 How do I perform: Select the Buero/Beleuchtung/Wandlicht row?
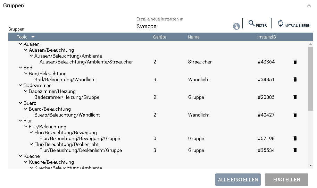click(158, 115)
